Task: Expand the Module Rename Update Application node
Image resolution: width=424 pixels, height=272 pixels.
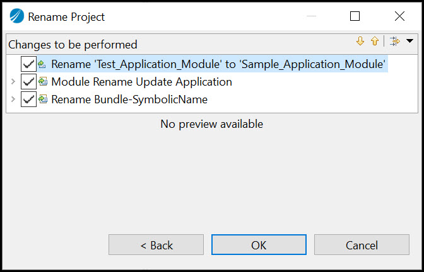Action: pos(13,82)
